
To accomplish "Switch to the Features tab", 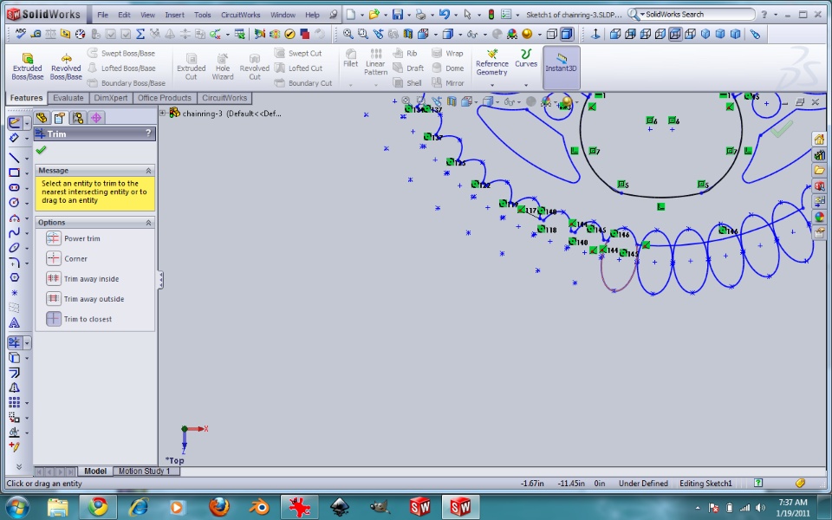I will [x=26, y=98].
